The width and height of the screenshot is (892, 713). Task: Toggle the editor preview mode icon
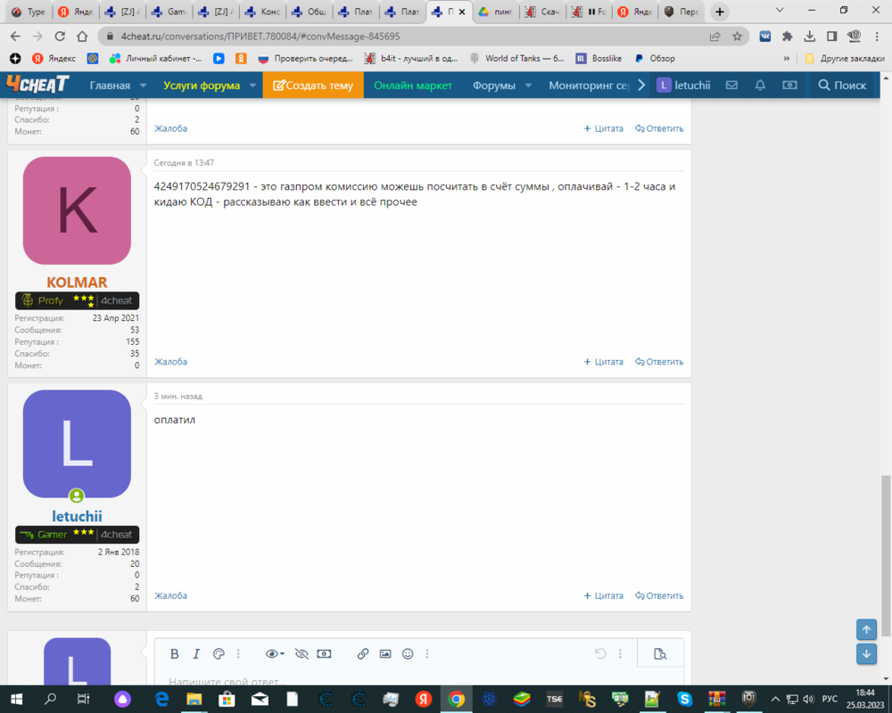point(660,654)
